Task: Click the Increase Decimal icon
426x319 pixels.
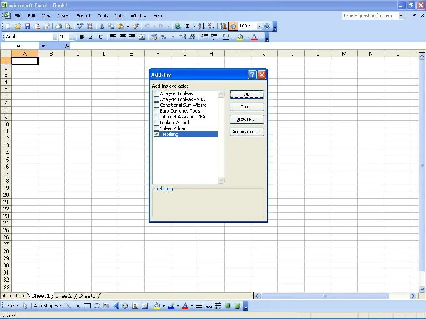Action: (183, 37)
